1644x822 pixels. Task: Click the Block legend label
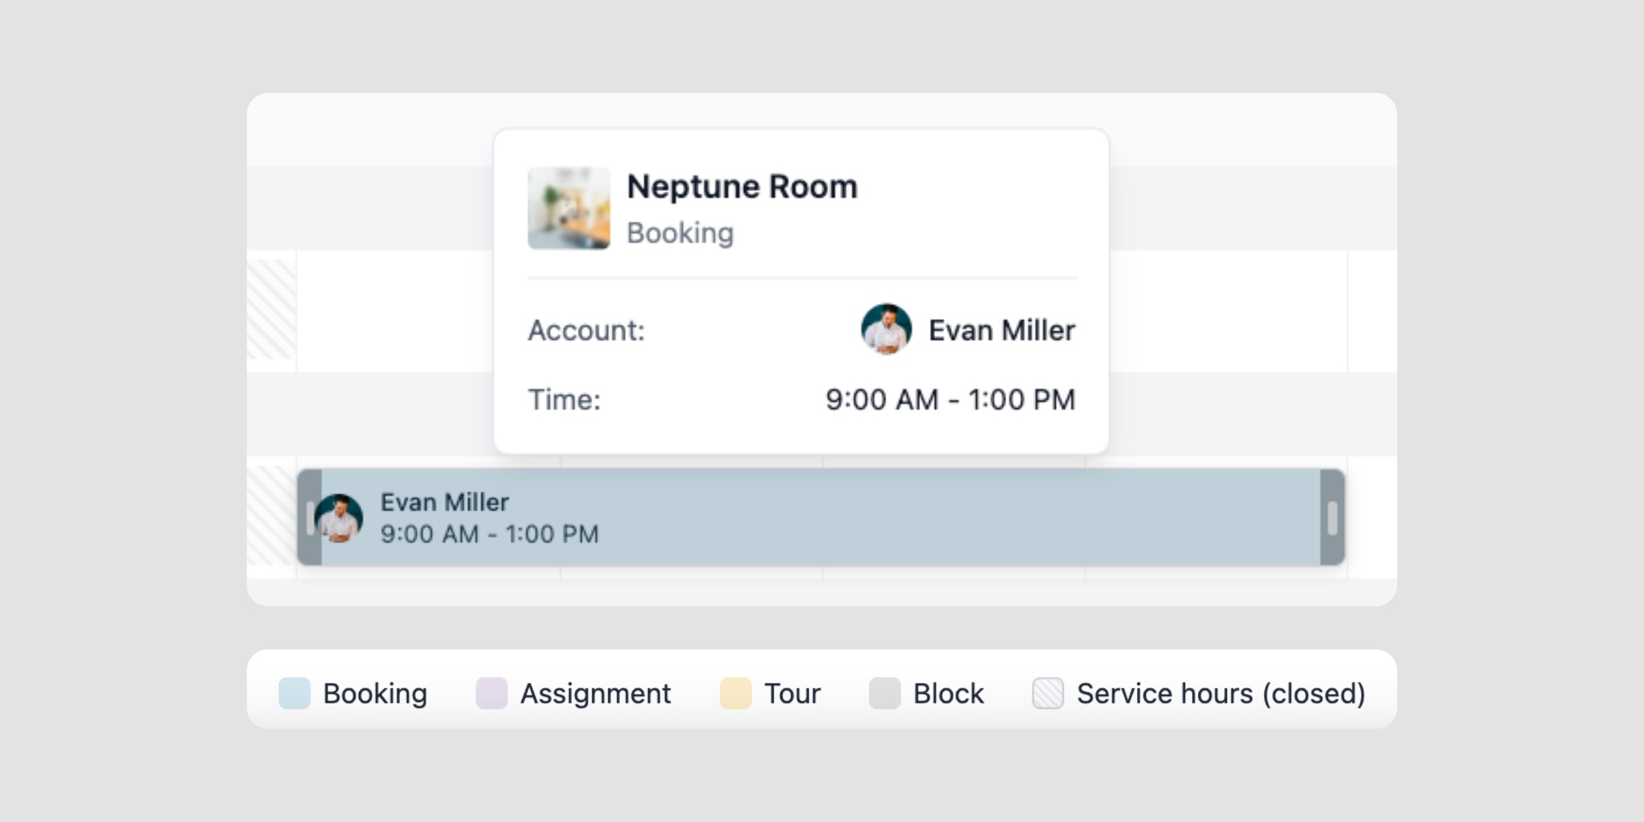[x=948, y=693]
